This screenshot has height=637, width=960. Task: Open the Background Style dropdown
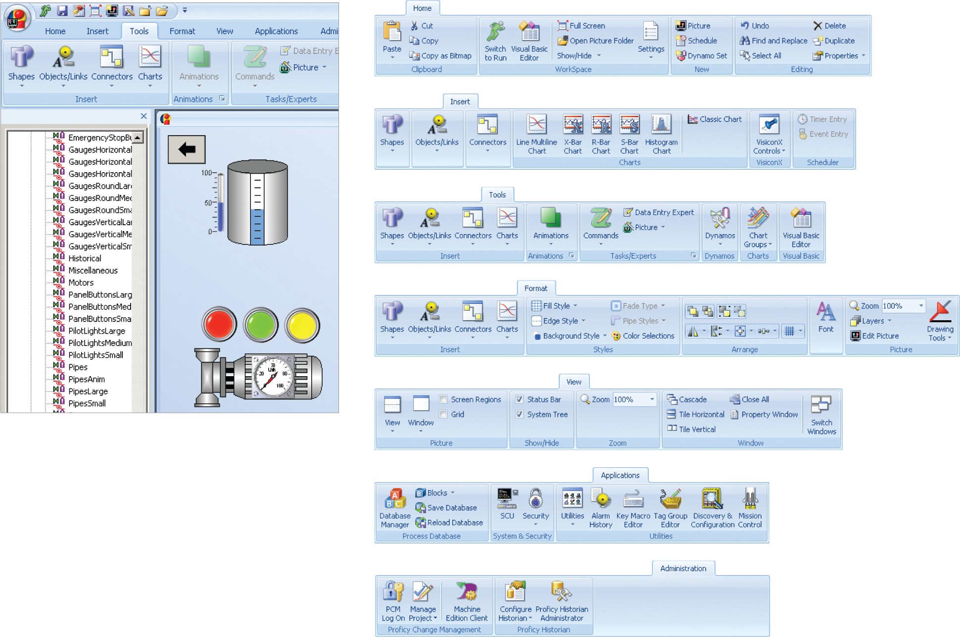(x=569, y=336)
